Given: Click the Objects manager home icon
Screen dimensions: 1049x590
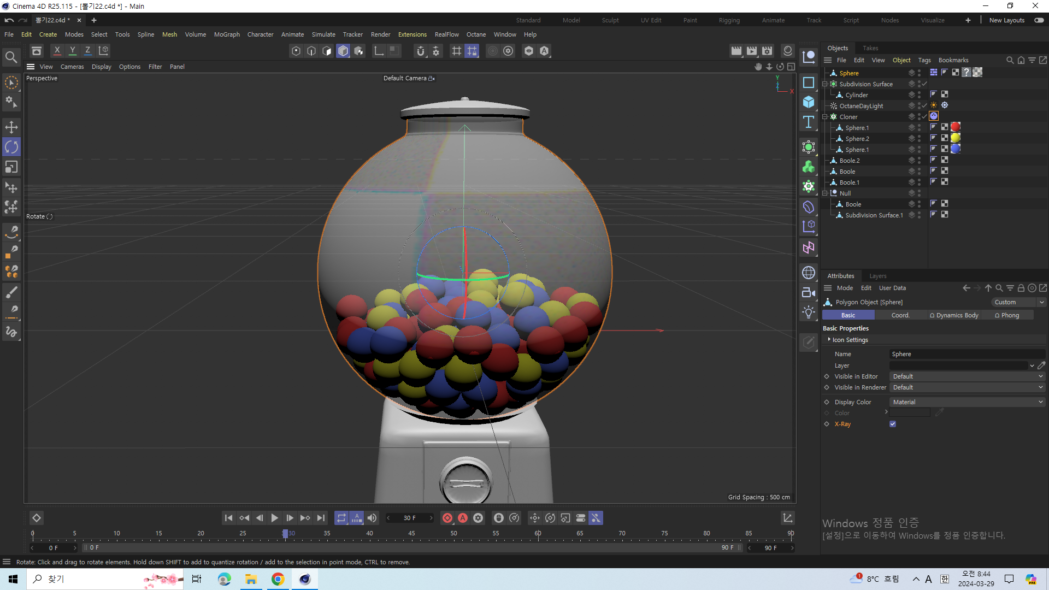Looking at the screenshot, I should 1021,60.
